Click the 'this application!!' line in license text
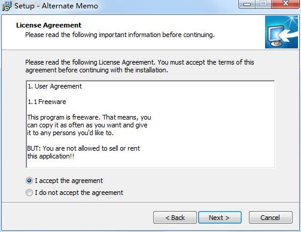This screenshot has height=232, width=301. [x=51, y=156]
